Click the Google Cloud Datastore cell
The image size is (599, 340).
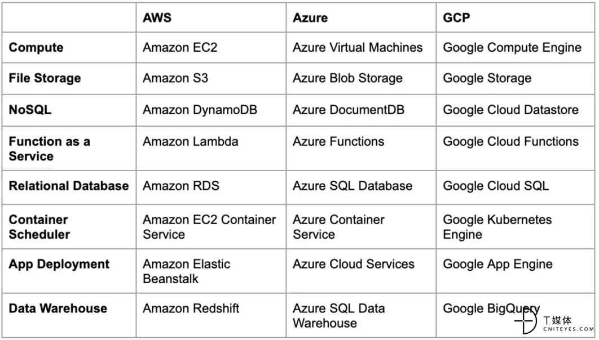coord(516,110)
